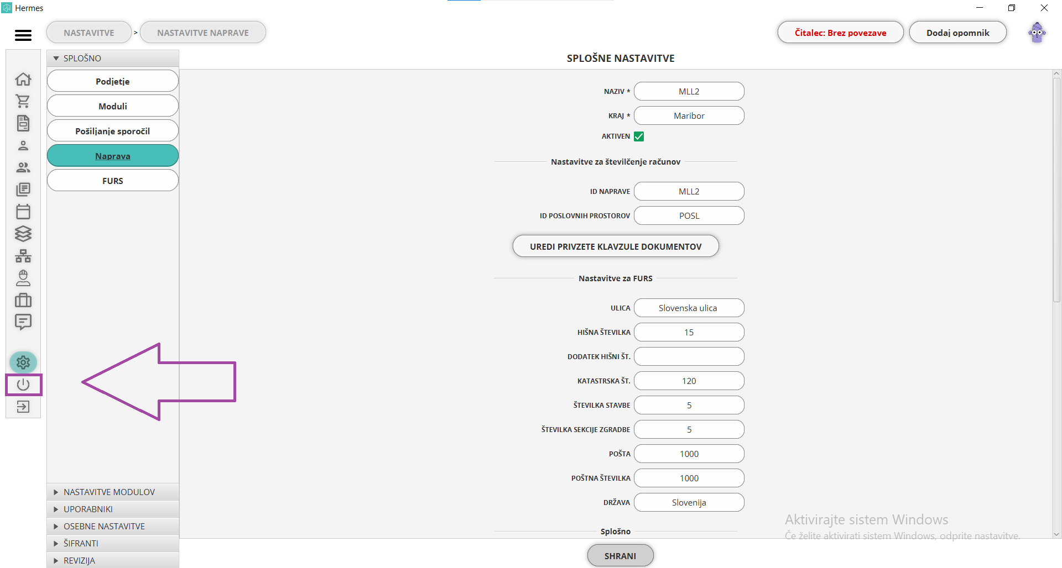This screenshot has height=568, width=1062.
Task: Open the document/invoice sidebar icon
Action: [x=23, y=123]
